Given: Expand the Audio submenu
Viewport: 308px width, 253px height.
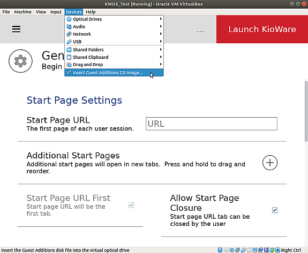Looking at the screenshot, I should point(114,27).
